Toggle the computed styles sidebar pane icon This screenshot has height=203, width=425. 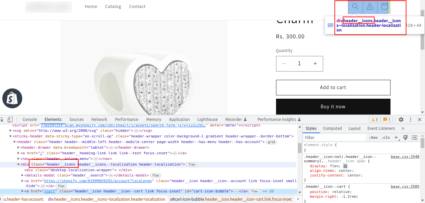414,137
